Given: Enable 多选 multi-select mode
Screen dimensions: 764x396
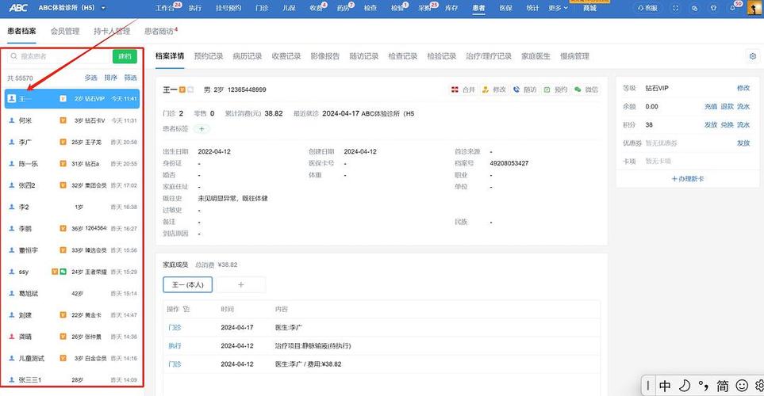Looking at the screenshot, I should point(91,78).
